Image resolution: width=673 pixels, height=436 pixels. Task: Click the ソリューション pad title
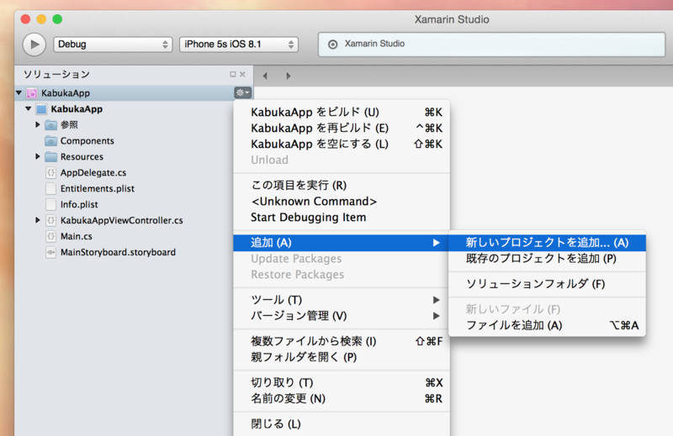pos(56,74)
